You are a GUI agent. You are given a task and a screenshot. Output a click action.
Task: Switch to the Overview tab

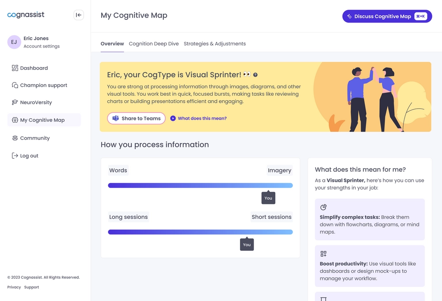tap(112, 44)
